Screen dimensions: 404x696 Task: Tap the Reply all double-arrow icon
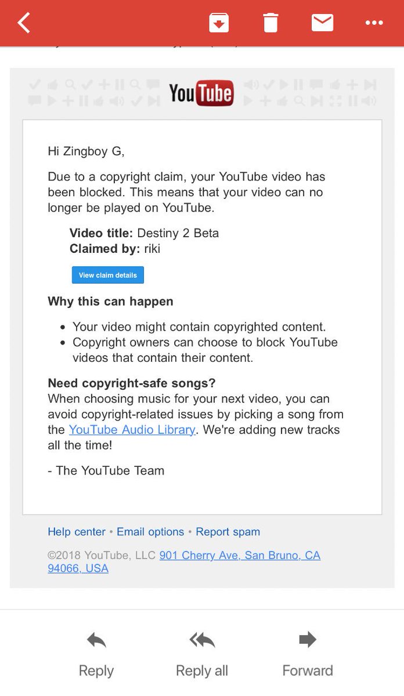pyautogui.click(x=202, y=640)
